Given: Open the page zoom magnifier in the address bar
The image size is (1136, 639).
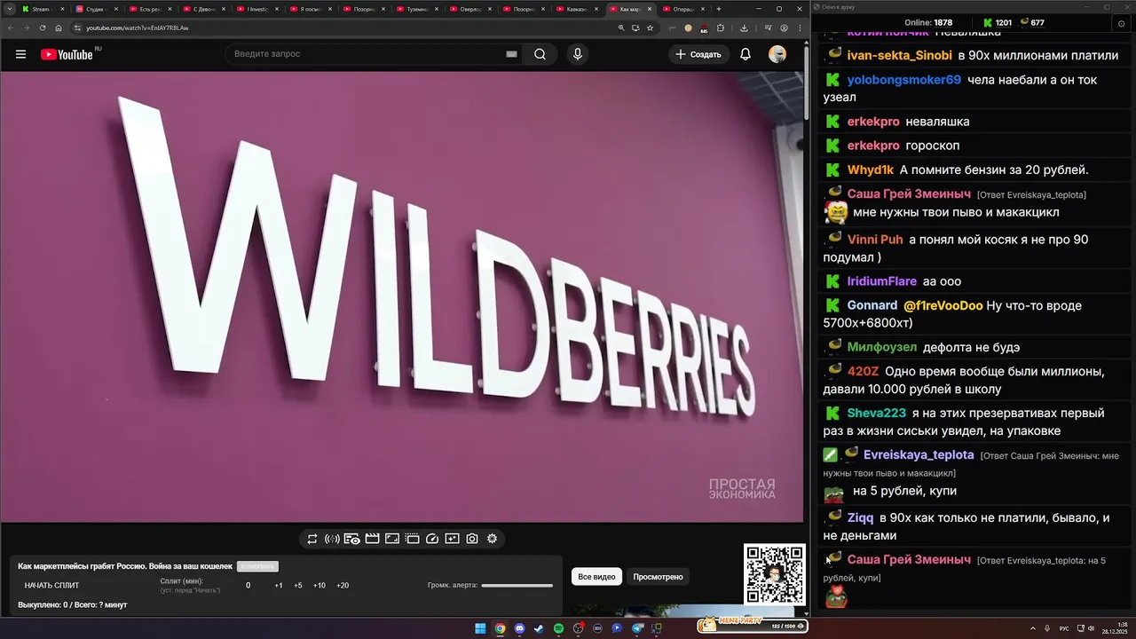Looking at the screenshot, I should pos(621,28).
